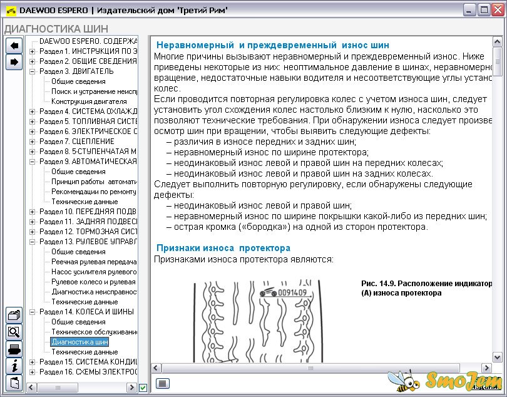Open Конструкция двигателя item
Image resolution: width=507 pixels, height=397 pixels.
click(x=89, y=101)
